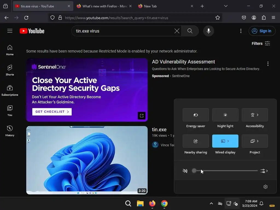Open a new browser tab
Image resolution: width=280 pixels, height=210 pixels.
click(202, 6)
